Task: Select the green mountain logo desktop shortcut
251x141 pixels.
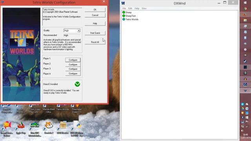Action: (35, 129)
